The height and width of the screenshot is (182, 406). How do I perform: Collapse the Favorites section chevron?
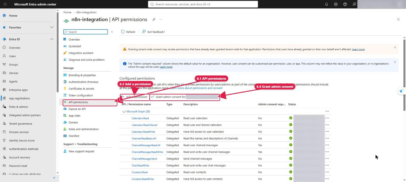[x=52, y=27]
